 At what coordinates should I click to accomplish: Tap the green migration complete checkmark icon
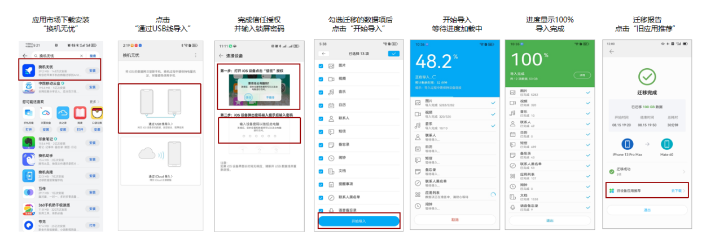(647, 76)
